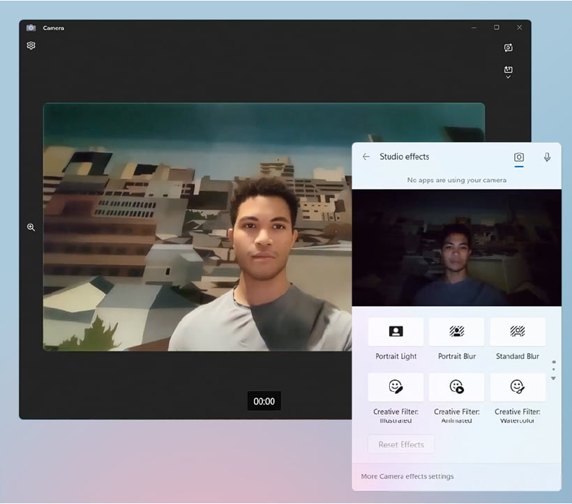Open Camera settings gear
The height and width of the screenshot is (504, 572).
[x=31, y=46]
